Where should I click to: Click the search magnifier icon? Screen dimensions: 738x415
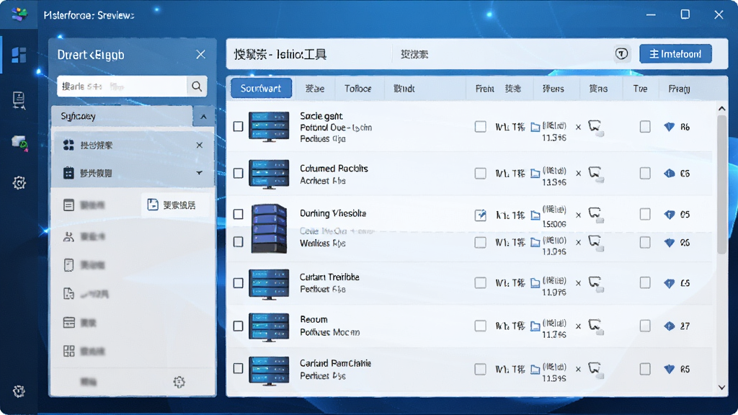coord(197,86)
